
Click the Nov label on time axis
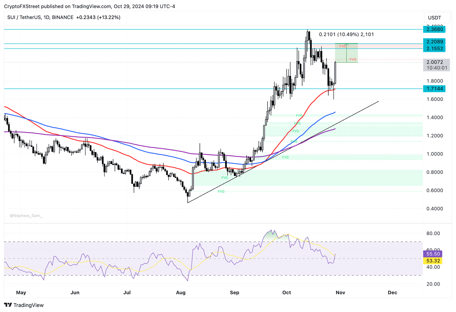tap(340, 292)
